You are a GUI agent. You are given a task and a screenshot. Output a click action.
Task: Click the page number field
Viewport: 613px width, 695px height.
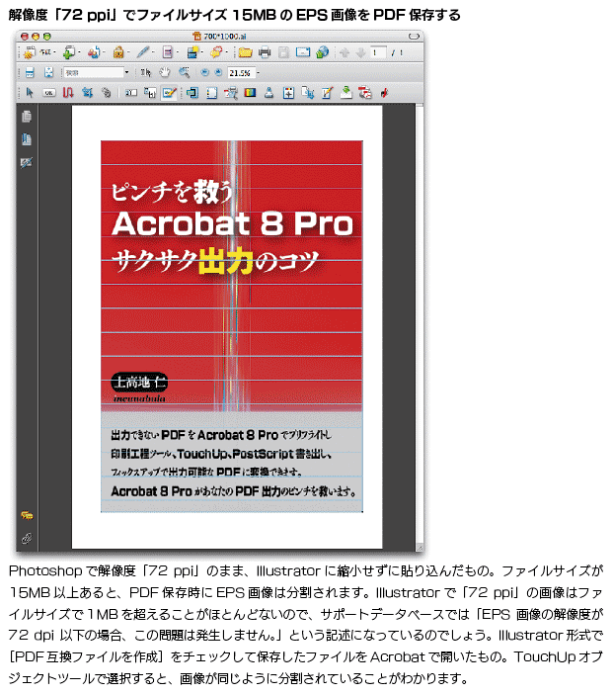[x=378, y=52]
